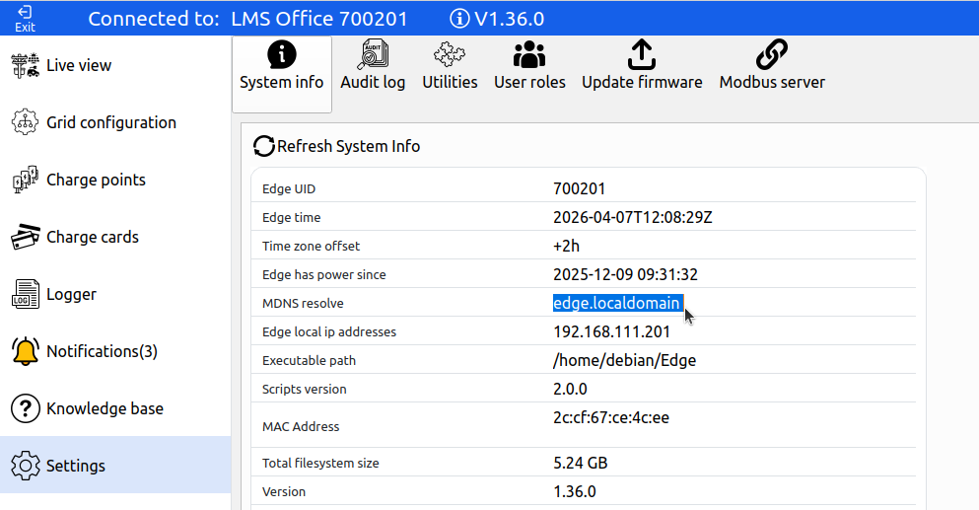Click Scripts version value 2.0.0
The image size is (979, 510).
(570, 390)
